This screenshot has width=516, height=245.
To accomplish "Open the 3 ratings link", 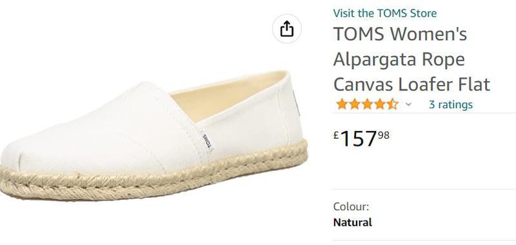I will (450, 104).
